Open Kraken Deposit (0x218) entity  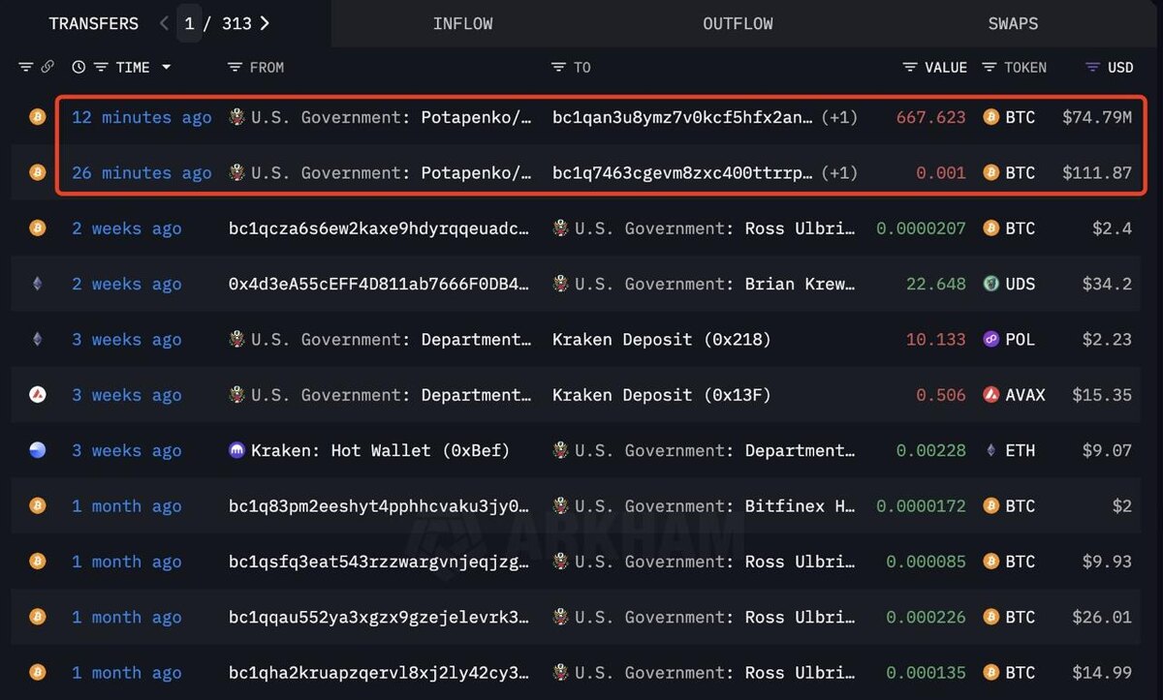(661, 339)
